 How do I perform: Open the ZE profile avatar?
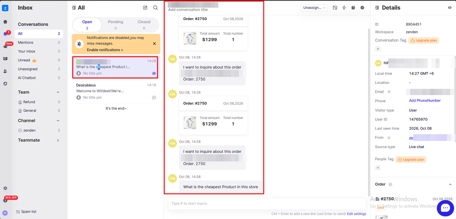pos(5,213)
